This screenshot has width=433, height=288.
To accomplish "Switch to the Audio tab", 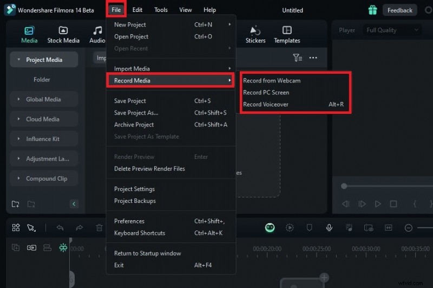I will click(x=97, y=35).
